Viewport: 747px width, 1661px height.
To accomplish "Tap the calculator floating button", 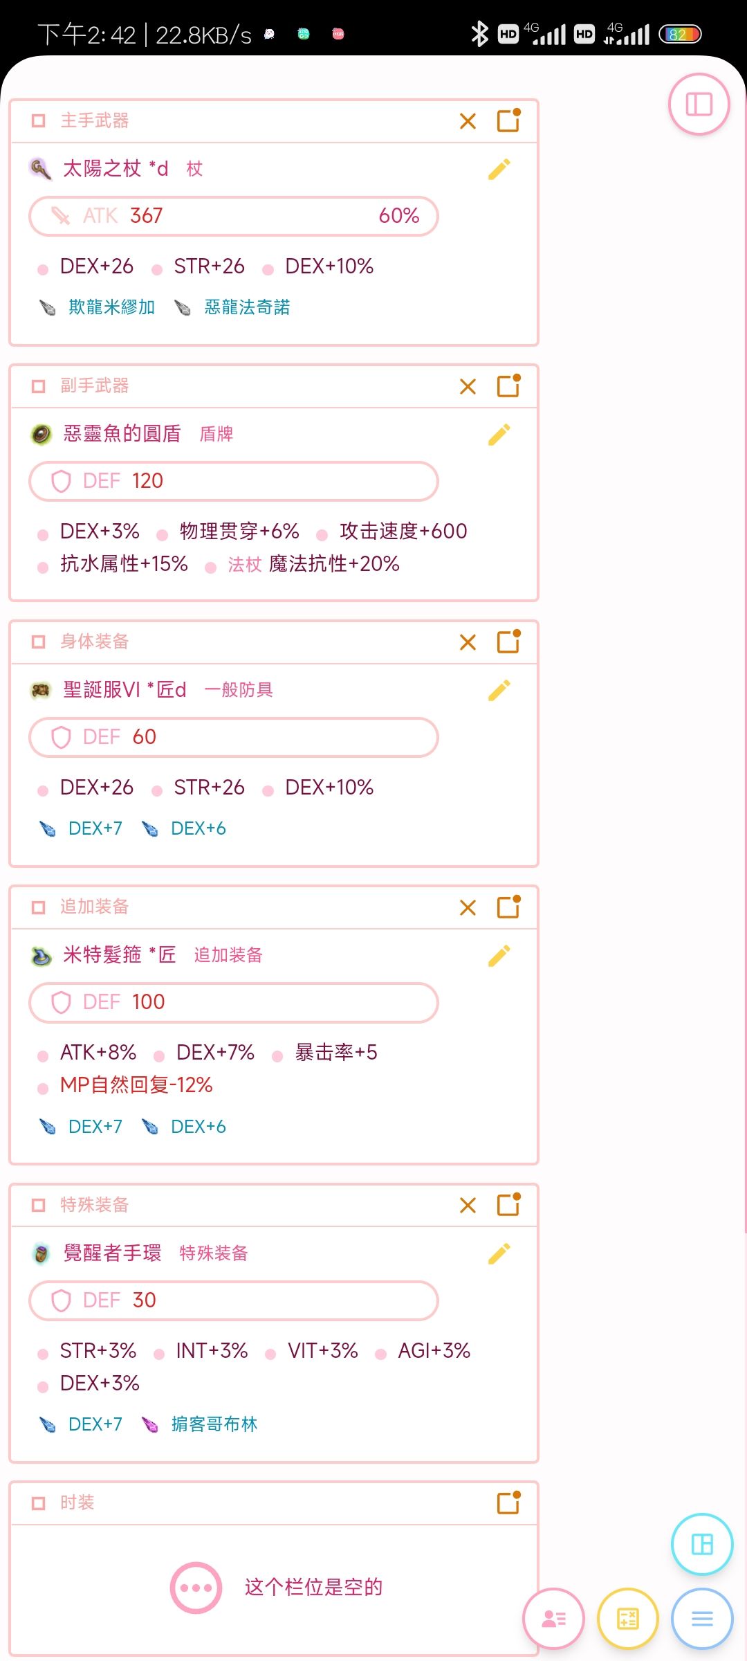I will coord(627,1618).
